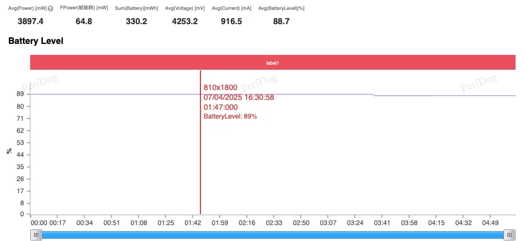Click the 89 label on the y-axis

[x=20, y=94]
